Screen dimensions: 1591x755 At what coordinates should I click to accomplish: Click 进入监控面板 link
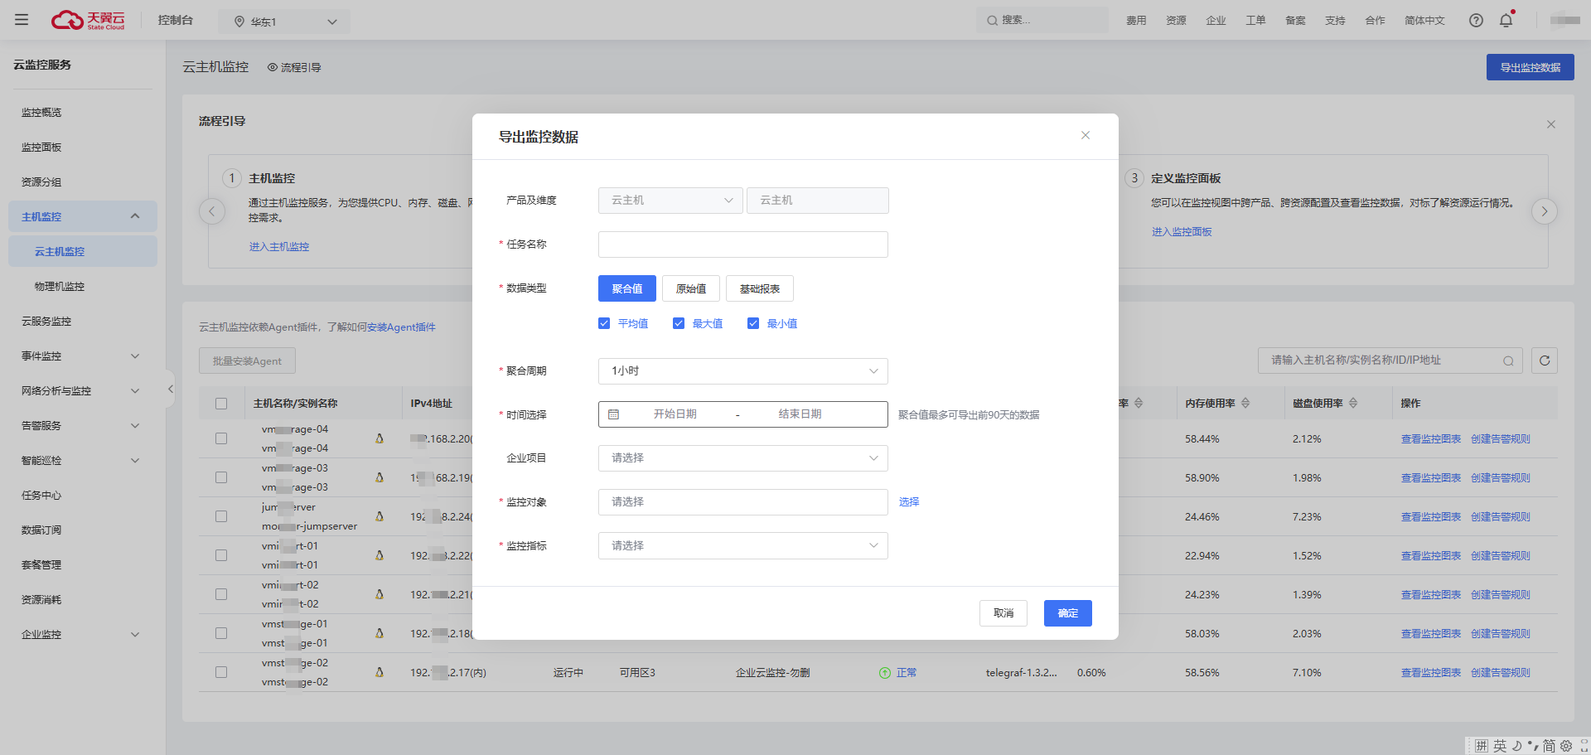(x=1182, y=232)
